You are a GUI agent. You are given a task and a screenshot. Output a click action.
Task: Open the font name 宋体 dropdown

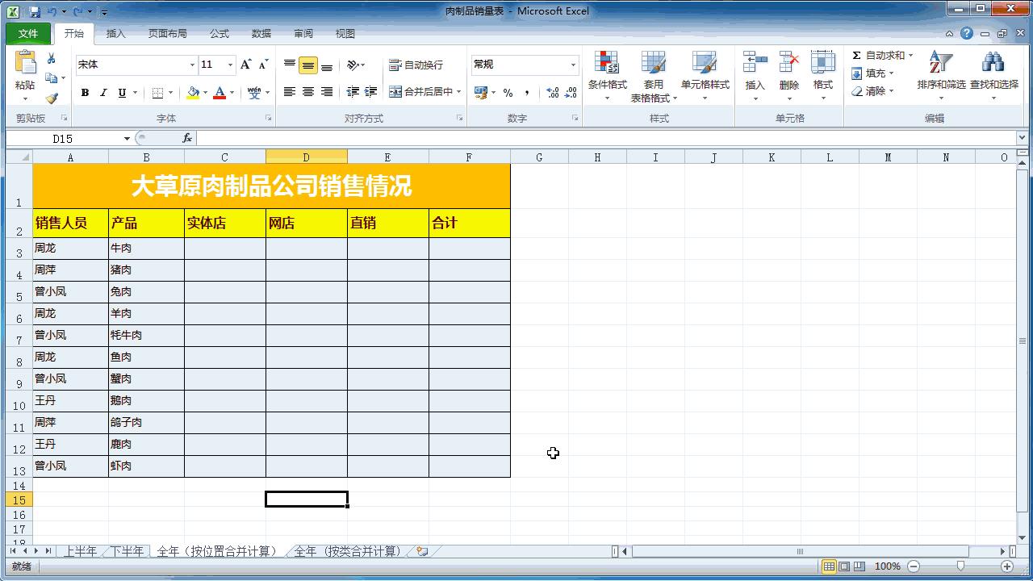[192, 65]
